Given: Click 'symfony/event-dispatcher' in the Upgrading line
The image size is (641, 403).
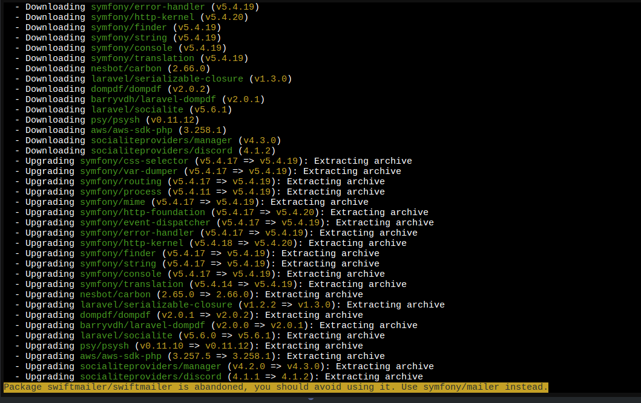Looking at the screenshot, I should pyautogui.click(x=145, y=223).
